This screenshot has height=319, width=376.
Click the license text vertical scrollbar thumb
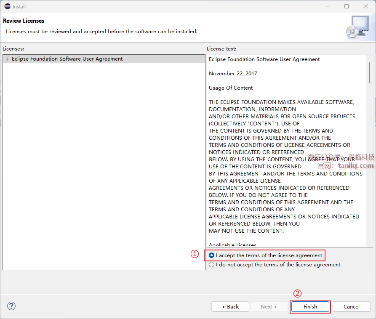click(x=369, y=73)
